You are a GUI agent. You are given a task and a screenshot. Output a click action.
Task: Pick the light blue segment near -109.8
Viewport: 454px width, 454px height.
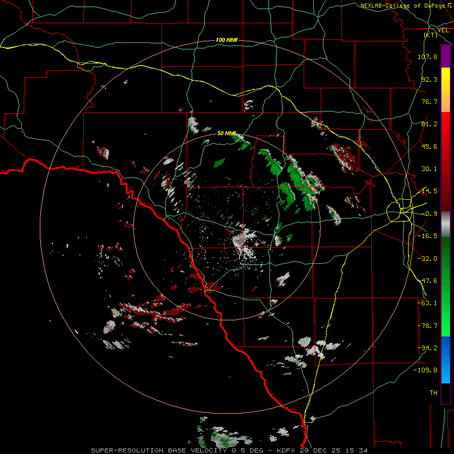click(445, 373)
